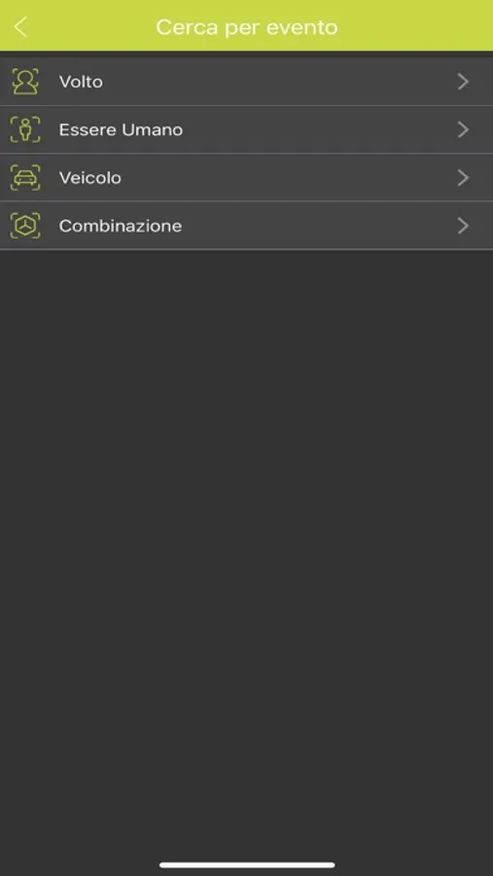
Task: Choose the Combinazione text label
Action: coord(121,226)
